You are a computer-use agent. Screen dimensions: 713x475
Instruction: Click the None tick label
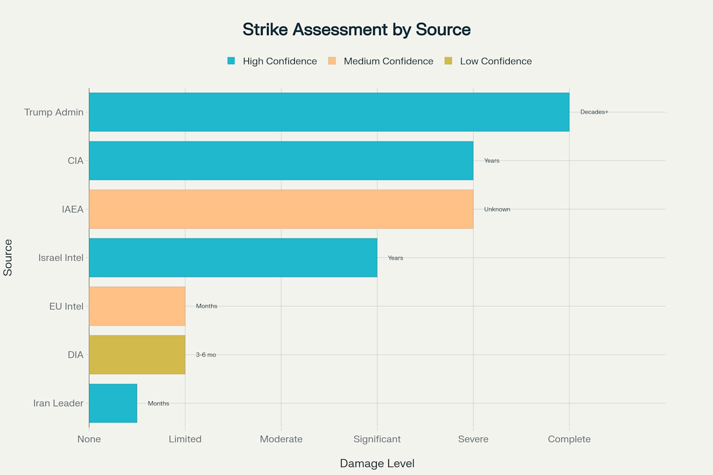click(89, 439)
